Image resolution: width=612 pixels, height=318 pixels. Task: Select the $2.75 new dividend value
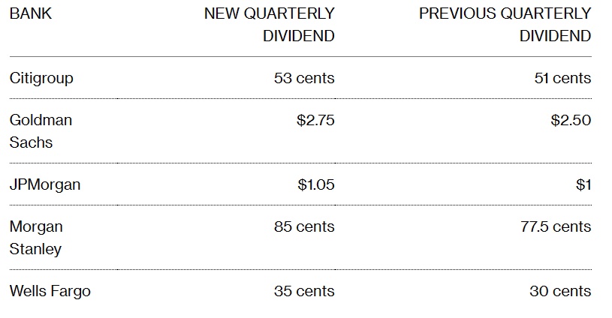[x=315, y=120]
